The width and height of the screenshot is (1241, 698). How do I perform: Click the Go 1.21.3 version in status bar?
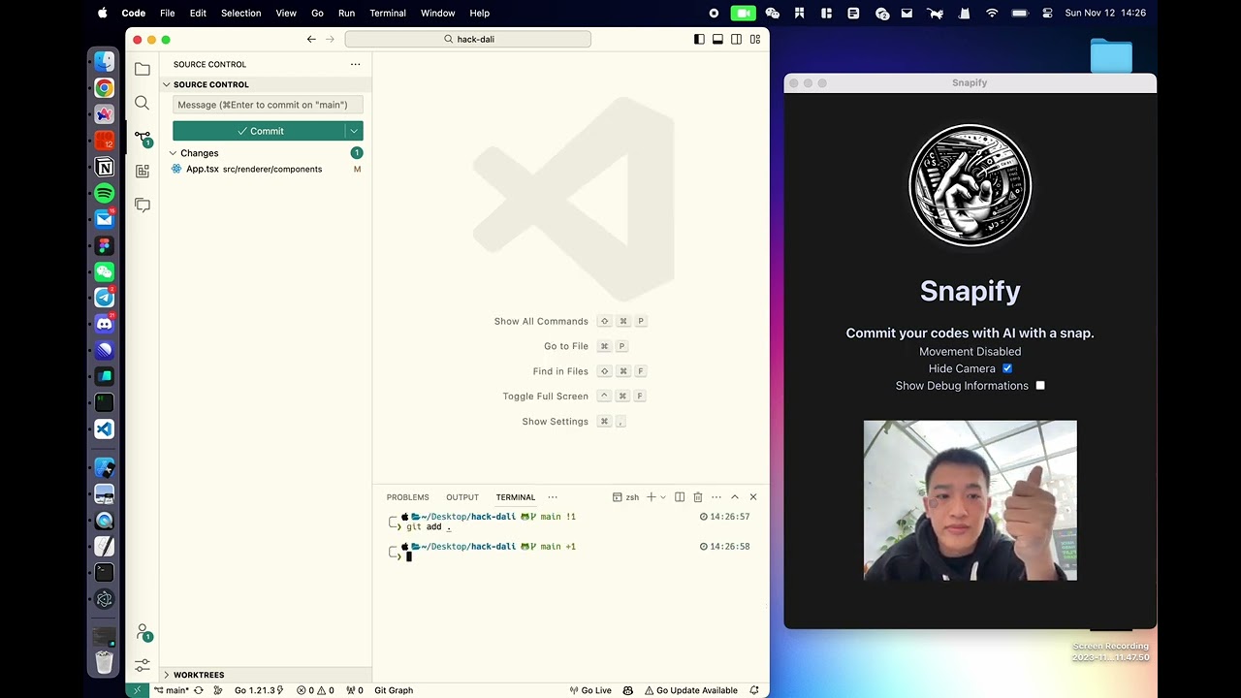[259, 690]
